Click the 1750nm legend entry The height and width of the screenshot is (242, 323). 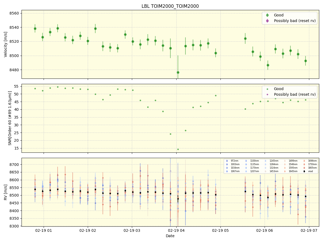[x=310, y=164]
